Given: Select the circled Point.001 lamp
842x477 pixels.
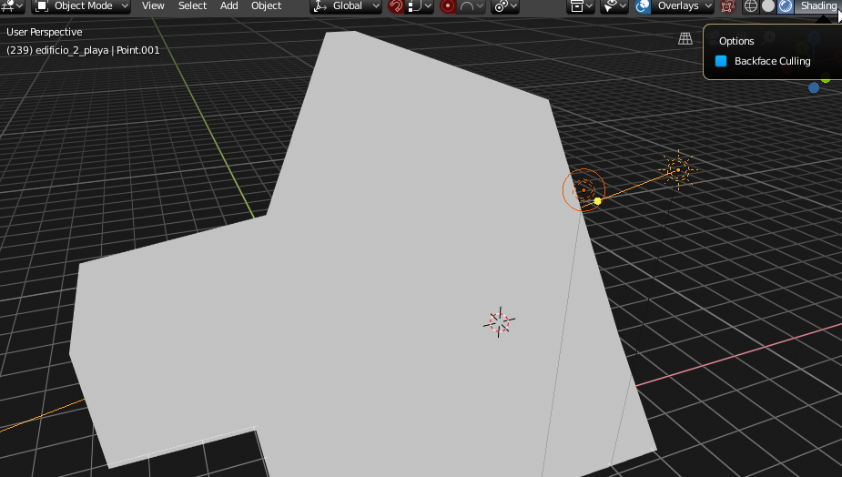Looking at the screenshot, I should point(583,189).
